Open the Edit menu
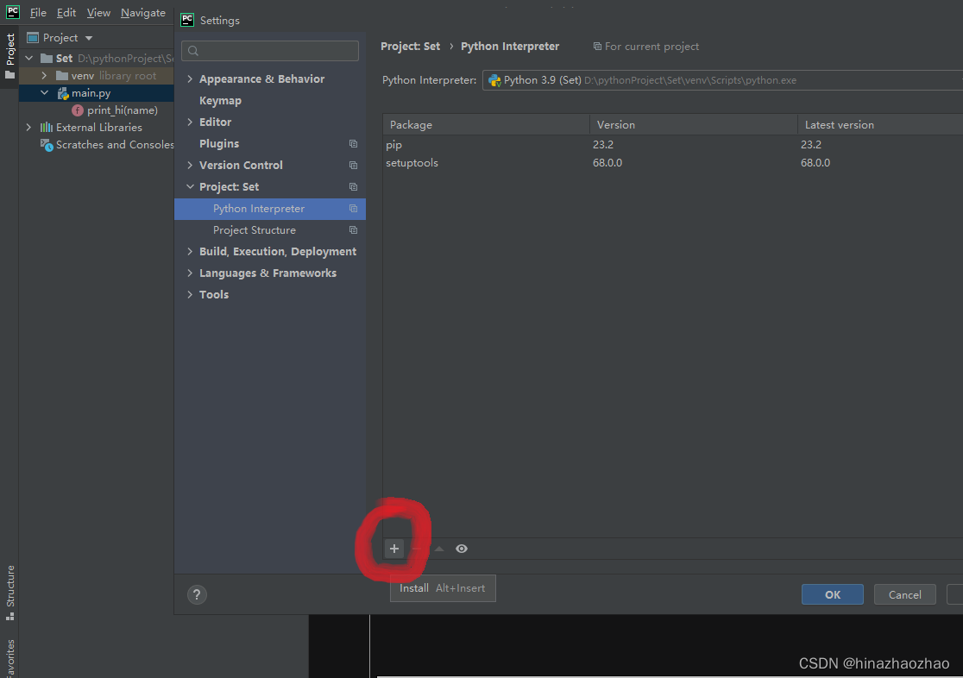The width and height of the screenshot is (963, 678). [66, 13]
